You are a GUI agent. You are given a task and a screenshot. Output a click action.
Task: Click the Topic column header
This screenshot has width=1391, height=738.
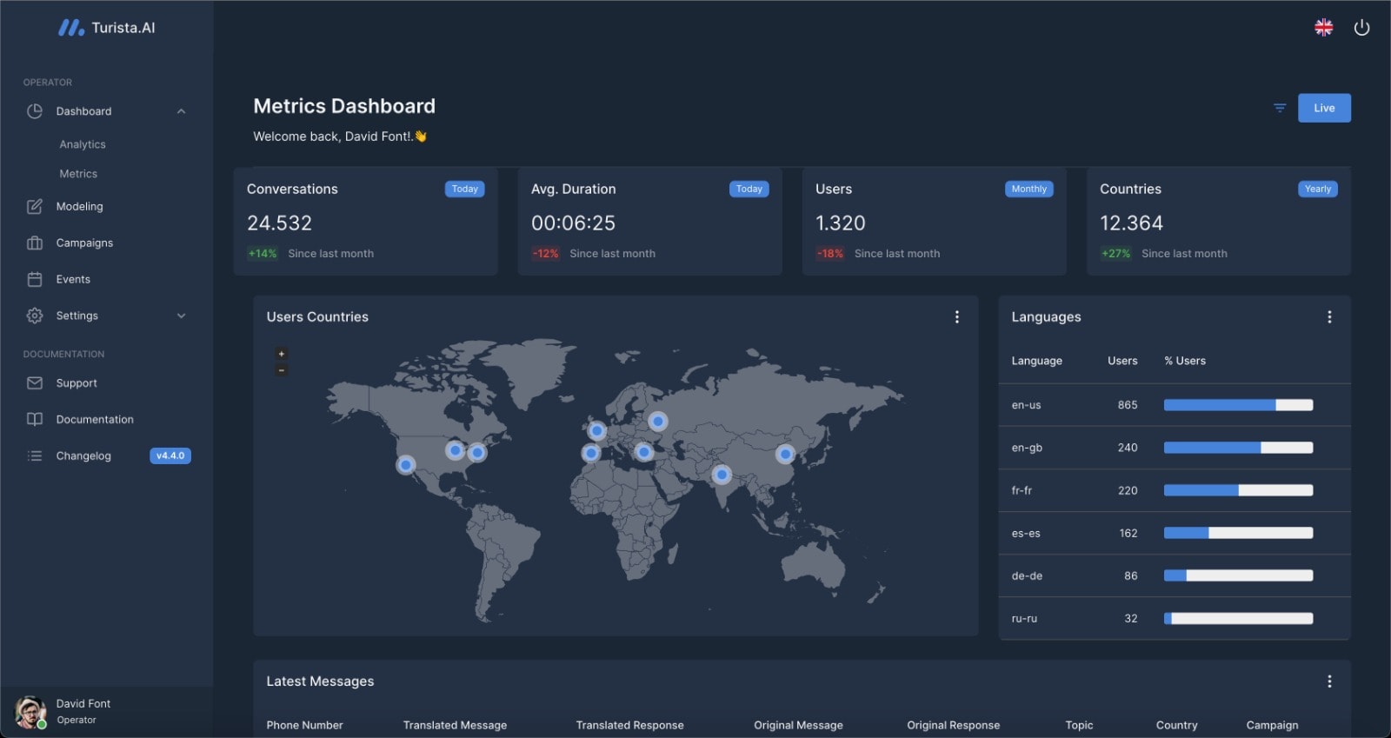click(x=1079, y=725)
